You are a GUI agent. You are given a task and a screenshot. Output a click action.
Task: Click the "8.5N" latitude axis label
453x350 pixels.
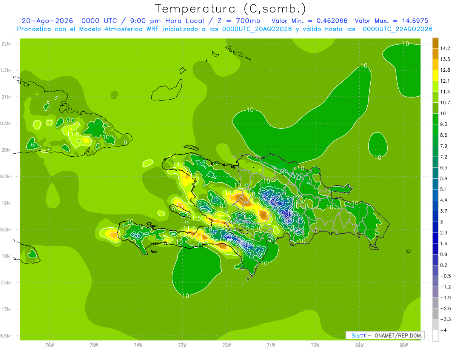(6, 230)
